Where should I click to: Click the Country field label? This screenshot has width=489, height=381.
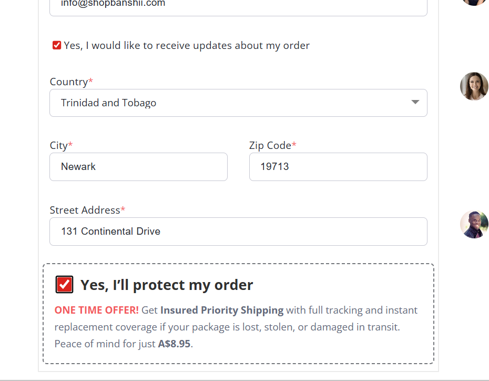(69, 82)
